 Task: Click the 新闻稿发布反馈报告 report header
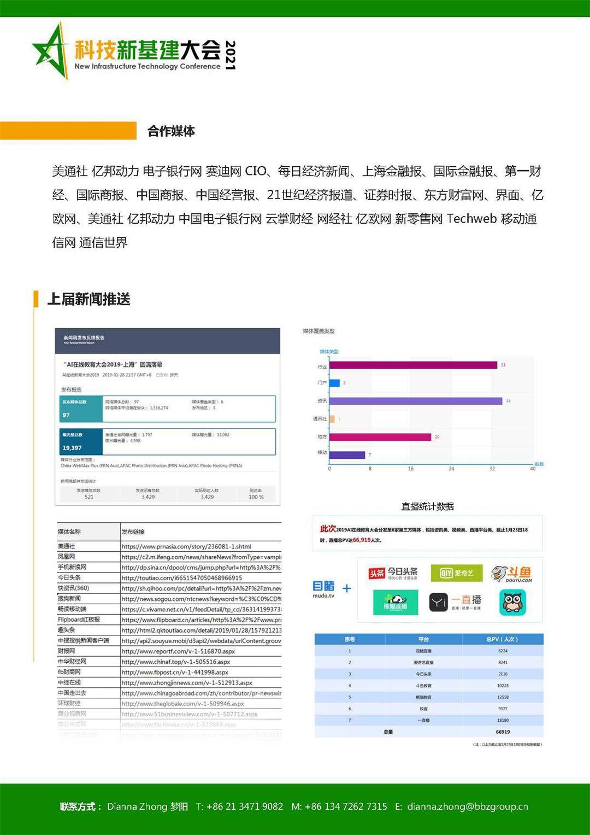pyautogui.click(x=168, y=340)
